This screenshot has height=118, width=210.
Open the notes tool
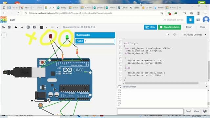click(x=28, y=27)
